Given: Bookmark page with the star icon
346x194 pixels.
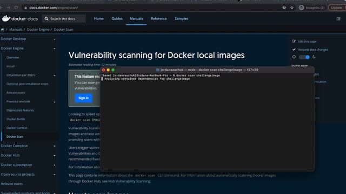Looking at the screenshot, I should 292,8.
